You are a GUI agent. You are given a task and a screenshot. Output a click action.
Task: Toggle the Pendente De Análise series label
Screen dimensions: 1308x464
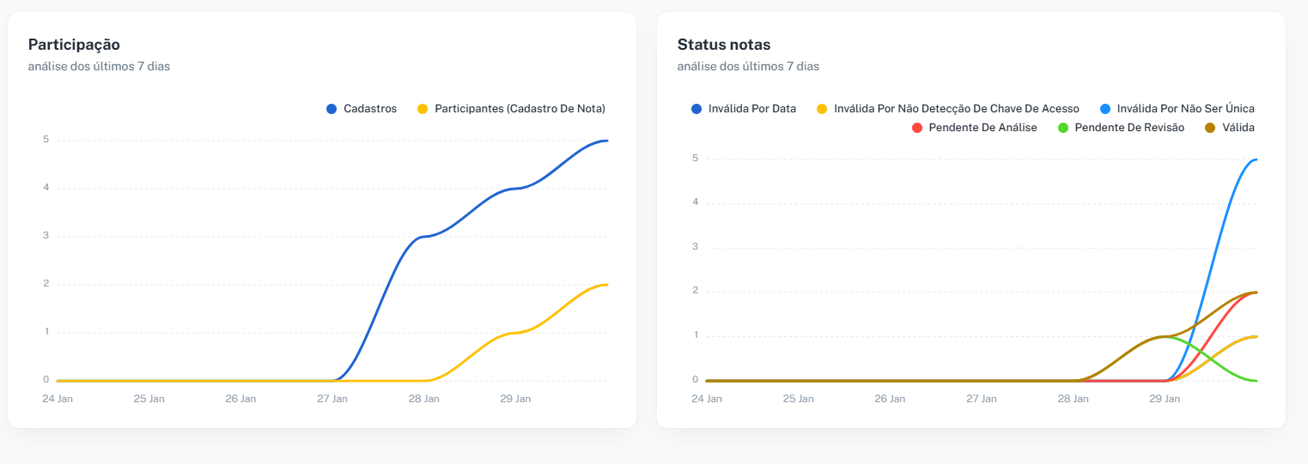[x=983, y=128]
